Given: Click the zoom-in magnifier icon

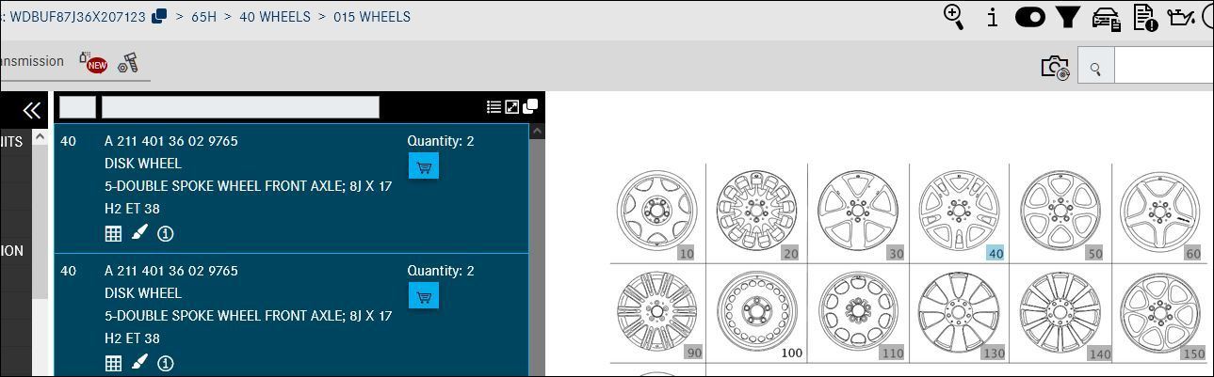Looking at the screenshot, I should click(953, 17).
